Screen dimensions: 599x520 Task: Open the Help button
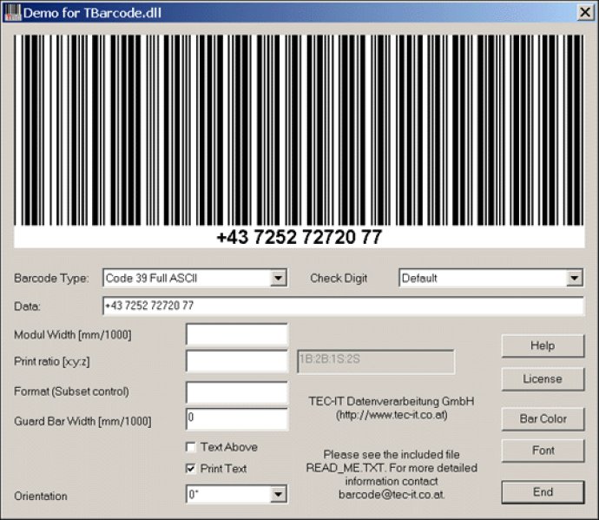[543, 346]
